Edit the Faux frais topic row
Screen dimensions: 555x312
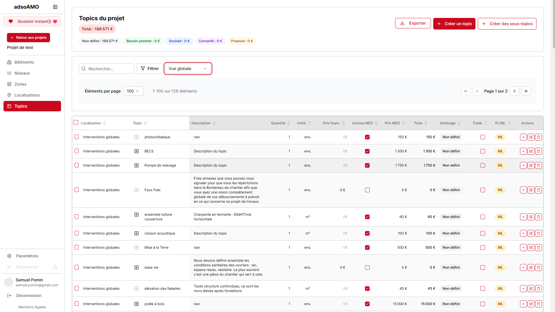click(531, 190)
